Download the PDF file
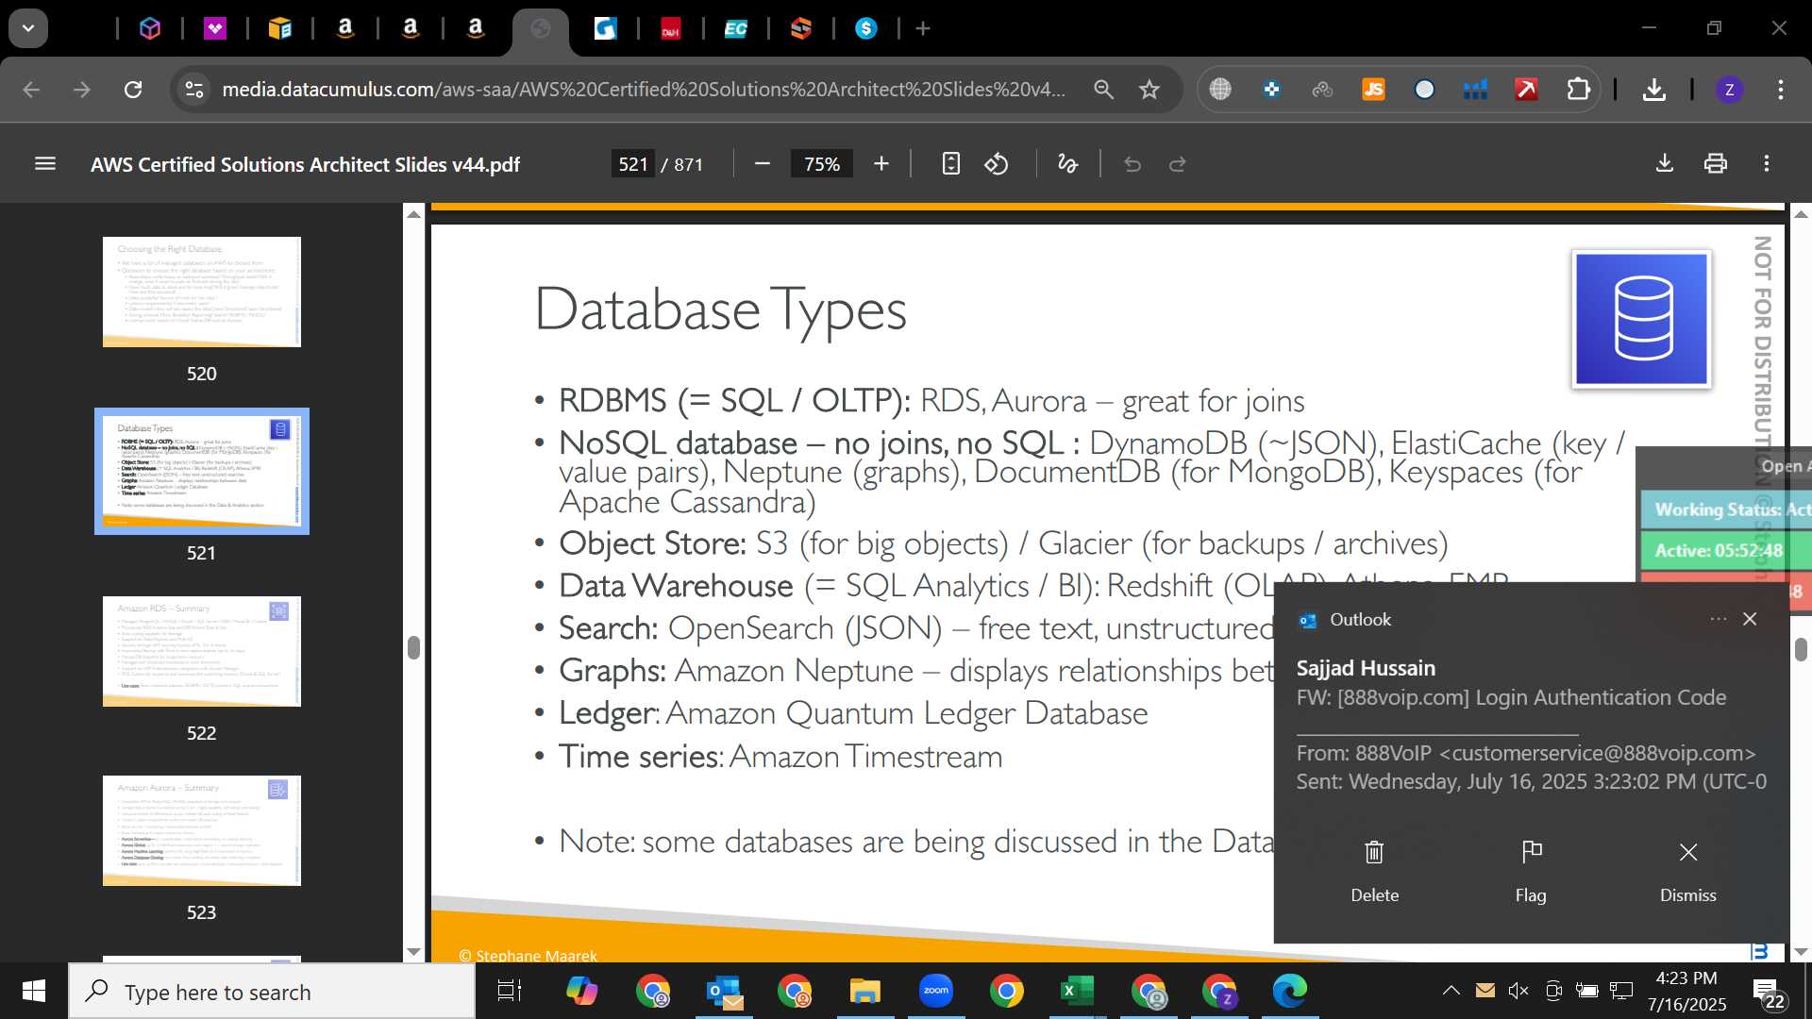The image size is (1812, 1019). coord(1665,164)
